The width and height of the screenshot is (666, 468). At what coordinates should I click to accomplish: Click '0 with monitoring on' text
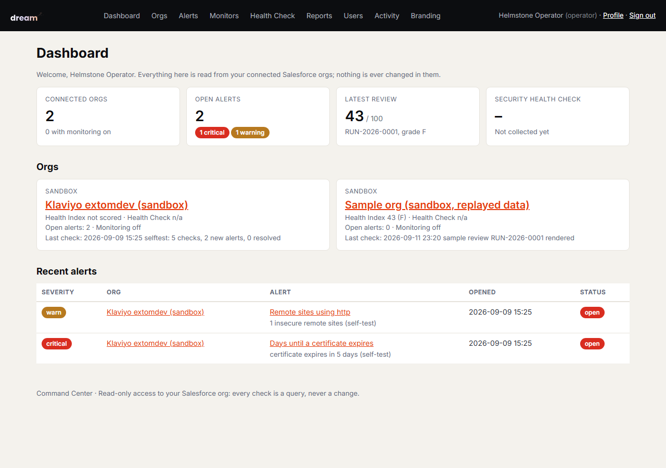pos(78,132)
